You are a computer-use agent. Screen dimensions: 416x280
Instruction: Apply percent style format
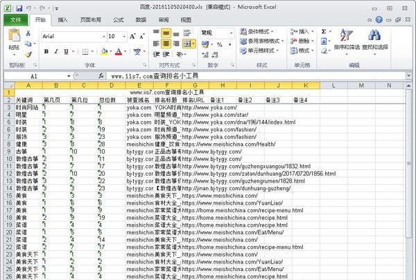tap(219, 44)
